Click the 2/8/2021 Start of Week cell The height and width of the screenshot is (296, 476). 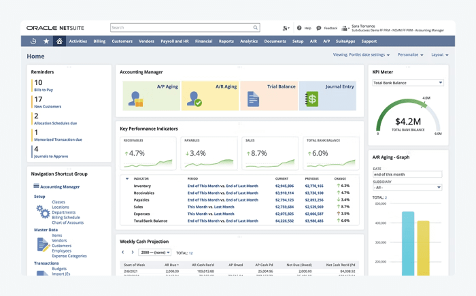(131, 271)
